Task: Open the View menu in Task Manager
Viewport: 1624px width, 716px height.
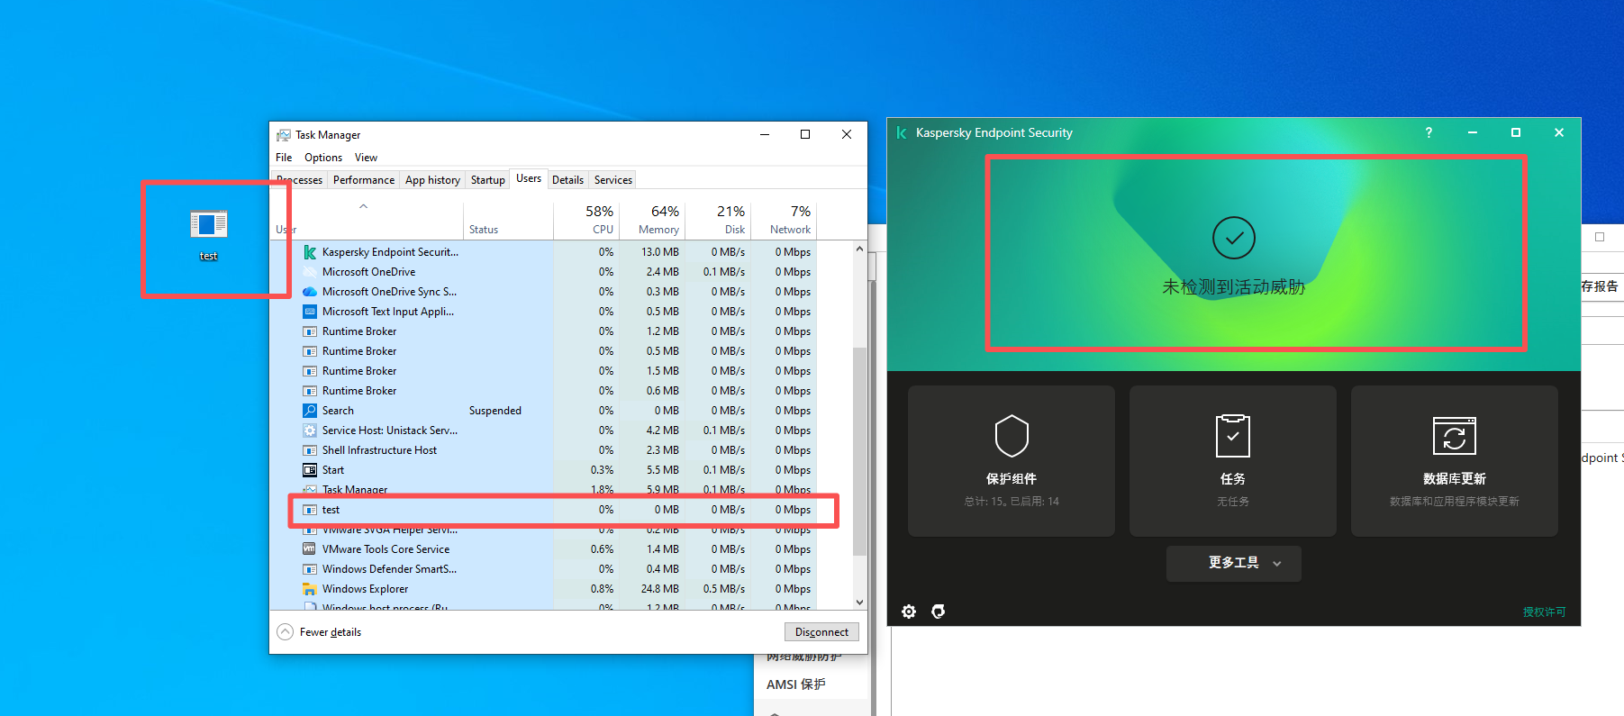Action: tap(366, 158)
